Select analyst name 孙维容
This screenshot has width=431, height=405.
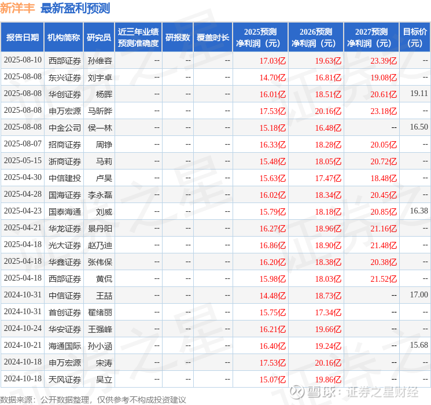(x=100, y=61)
